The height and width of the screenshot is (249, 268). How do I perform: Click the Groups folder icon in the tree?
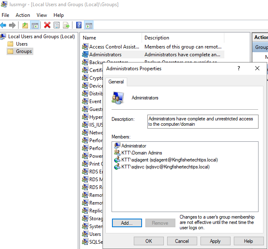(x=10, y=51)
